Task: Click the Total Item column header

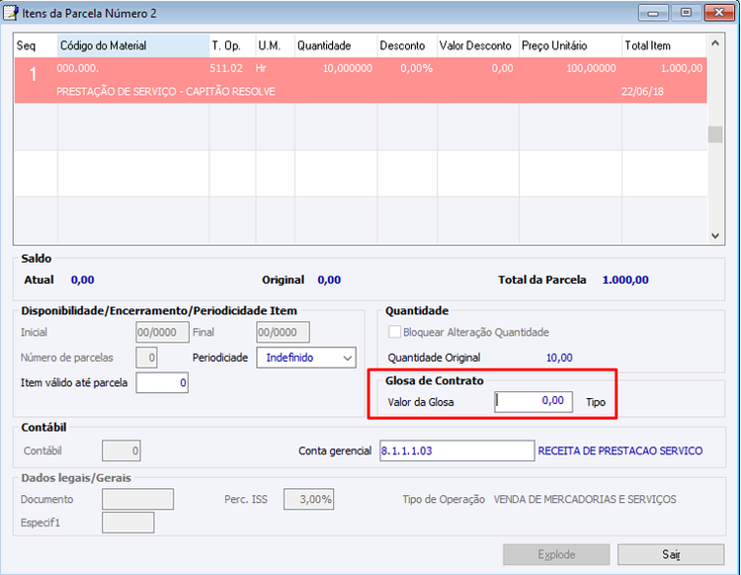Action: point(664,45)
